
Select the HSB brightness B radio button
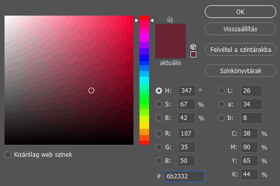click(159, 118)
